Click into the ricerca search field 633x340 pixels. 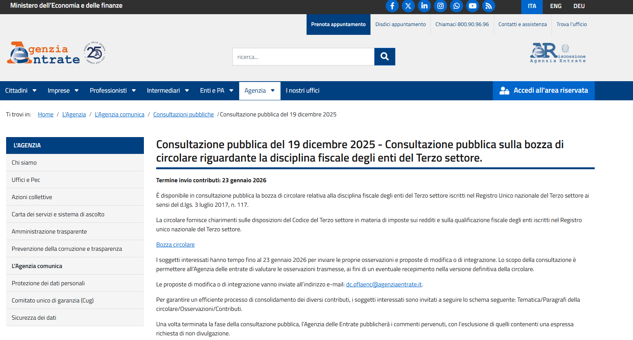303,57
